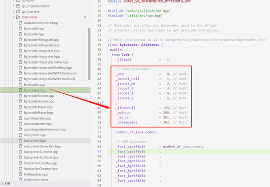Click the interpreter.hpp file icon
This screenshot has height=187, width=270.
(x=21, y=140)
